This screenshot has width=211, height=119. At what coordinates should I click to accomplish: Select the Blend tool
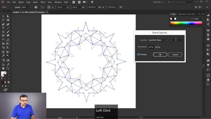pos(8,56)
